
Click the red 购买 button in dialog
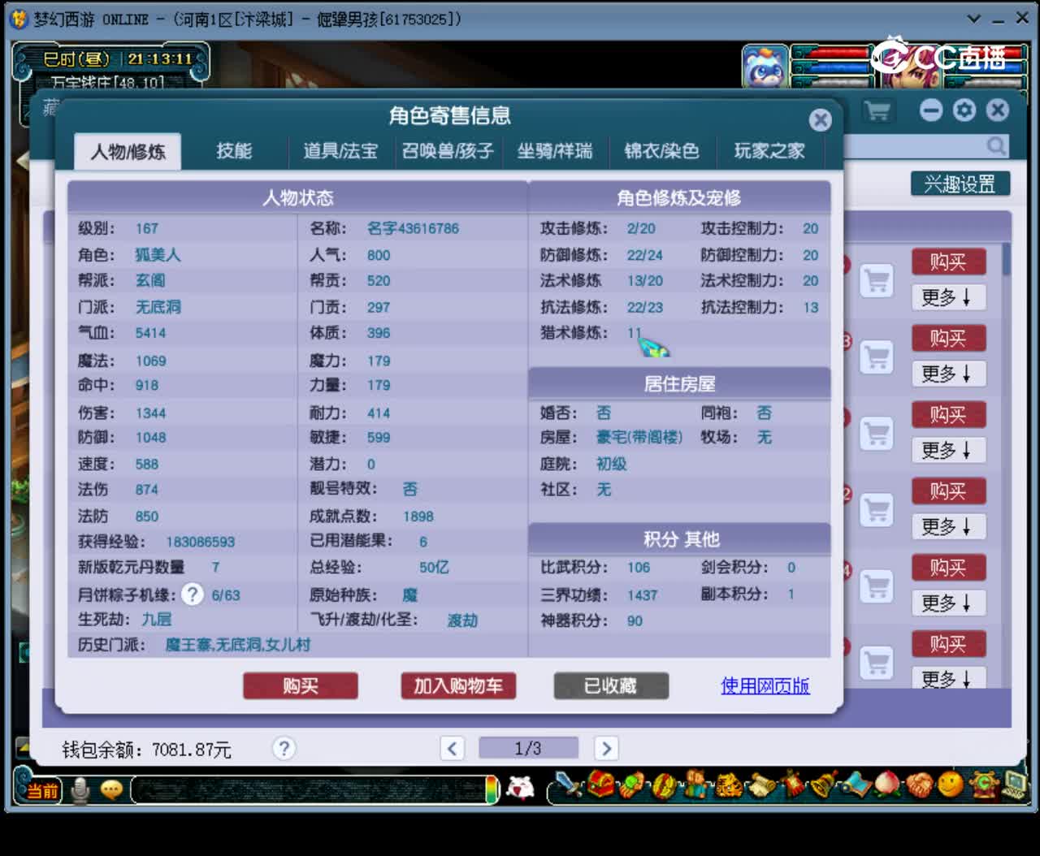301,686
